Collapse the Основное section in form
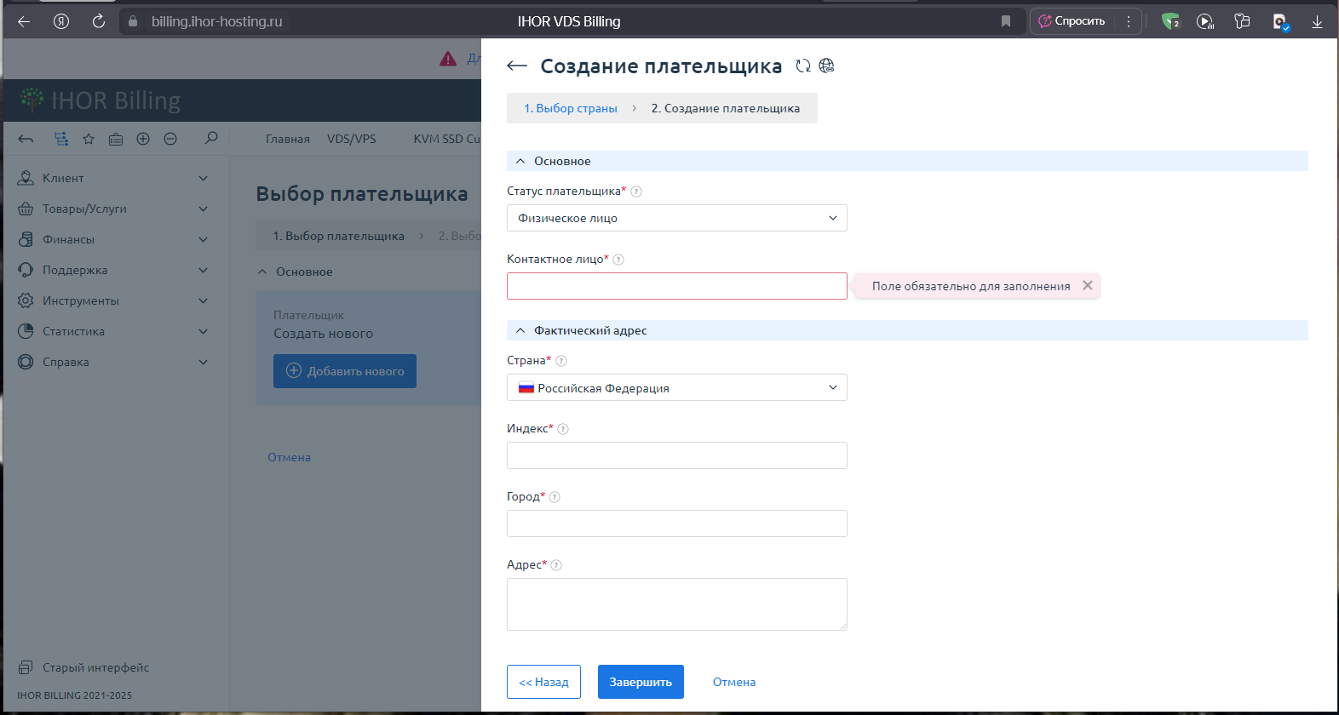 click(x=520, y=161)
